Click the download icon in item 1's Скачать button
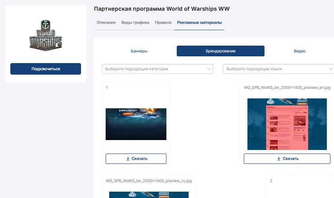 (x=128, y=159)
